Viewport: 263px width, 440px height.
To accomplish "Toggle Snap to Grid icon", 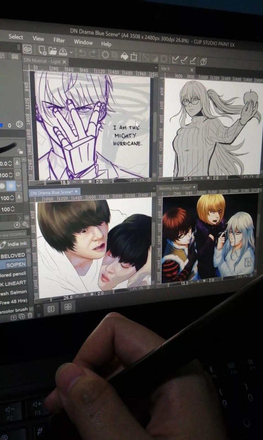I will click(x=193, y=60).
